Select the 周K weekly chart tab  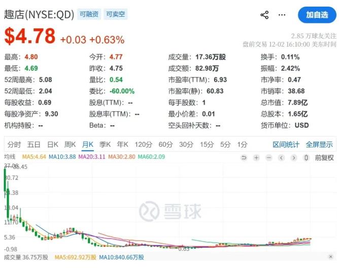point(70,144)
